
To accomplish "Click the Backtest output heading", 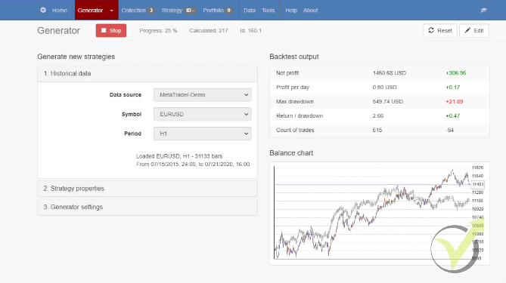I will tap(294, 57).
